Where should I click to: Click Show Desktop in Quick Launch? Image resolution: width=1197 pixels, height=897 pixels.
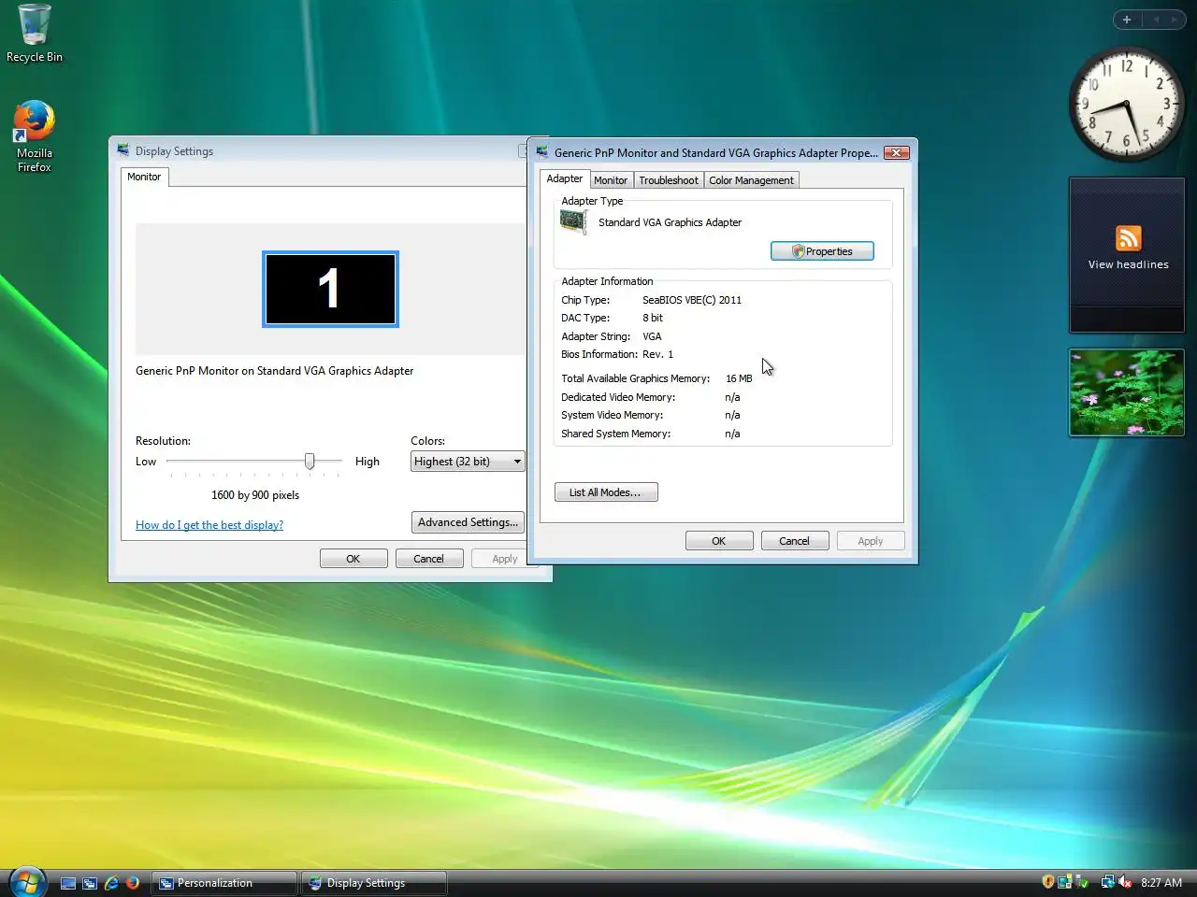click(68, 883)
